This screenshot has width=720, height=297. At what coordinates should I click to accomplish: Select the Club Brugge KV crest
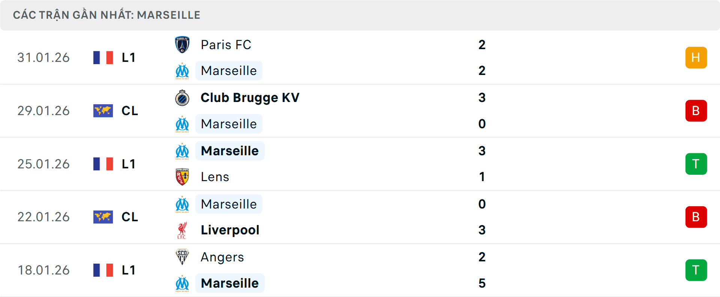coord(183,98)
